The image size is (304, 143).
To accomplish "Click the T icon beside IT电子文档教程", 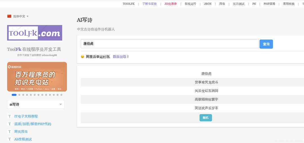I will (x=9, y=116).
